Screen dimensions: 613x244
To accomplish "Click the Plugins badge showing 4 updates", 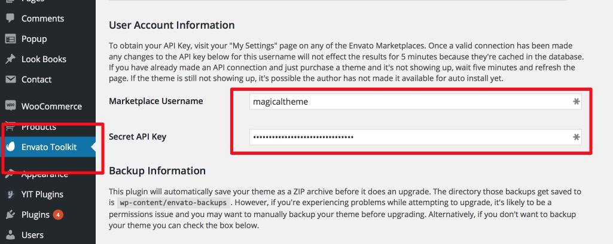I will tap(58, 215).
